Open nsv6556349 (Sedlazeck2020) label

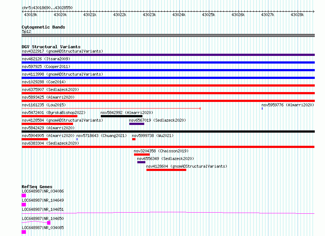point(165,159)
